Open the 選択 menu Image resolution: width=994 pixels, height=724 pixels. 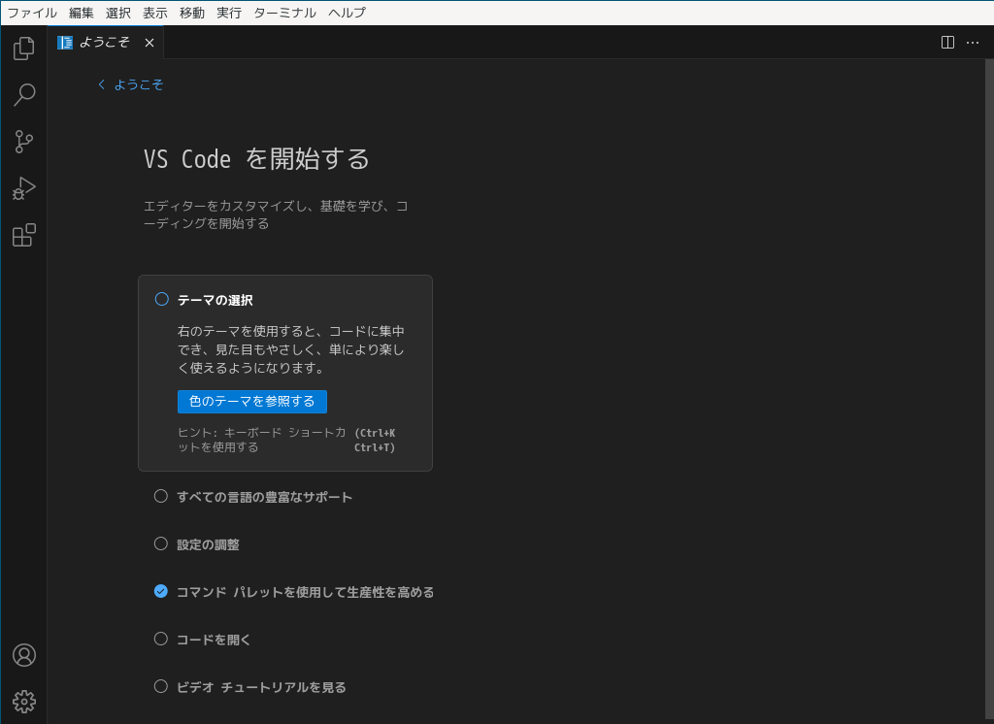117,13
